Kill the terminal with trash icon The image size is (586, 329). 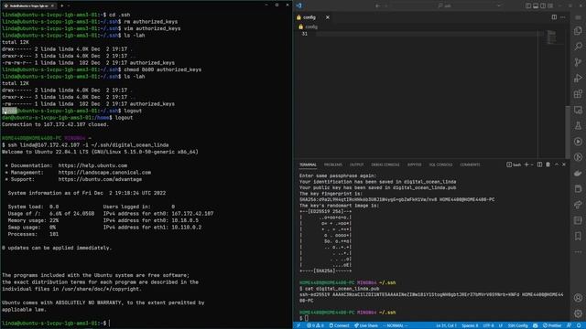tap(548, 164)
